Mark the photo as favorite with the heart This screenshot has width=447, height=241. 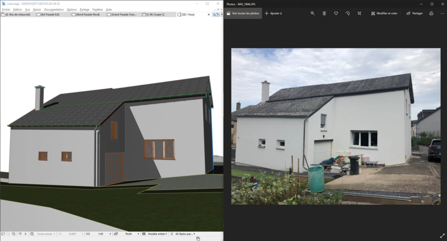(x=336, y=13)
